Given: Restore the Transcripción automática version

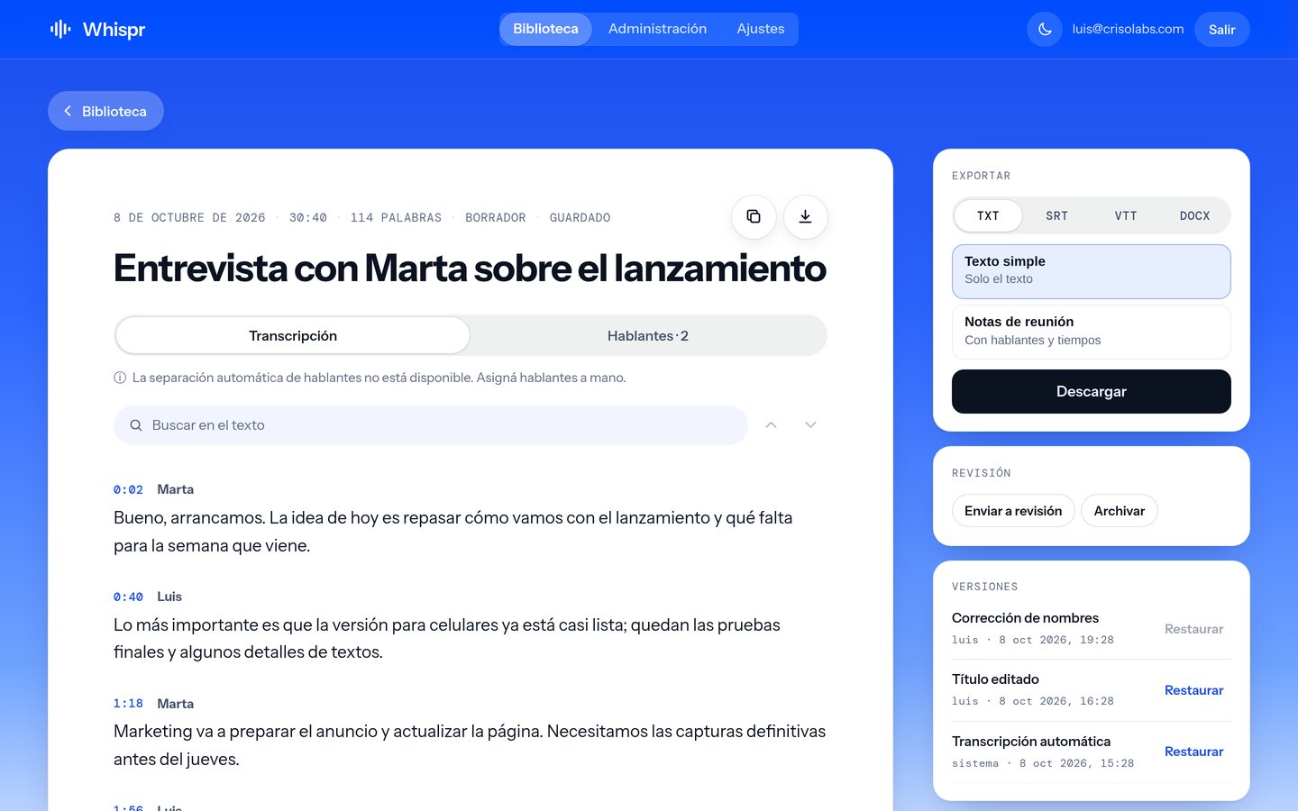Looking at the screenshot, I should [x=1193, y=752].
